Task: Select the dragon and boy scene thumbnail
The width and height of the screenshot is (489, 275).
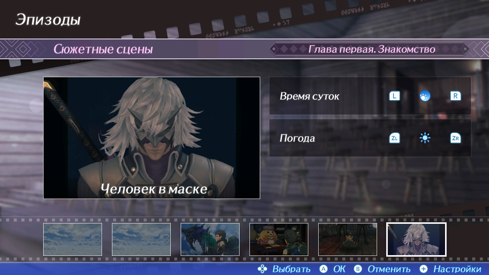Action: pyautogui.click(x=210, y=239)
